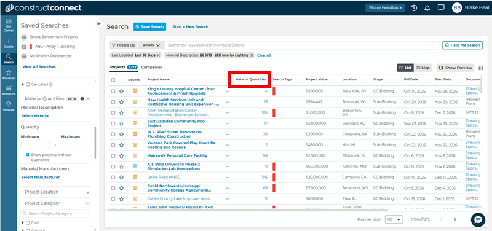Open Watchlist in the sidebar

(9, 74)
